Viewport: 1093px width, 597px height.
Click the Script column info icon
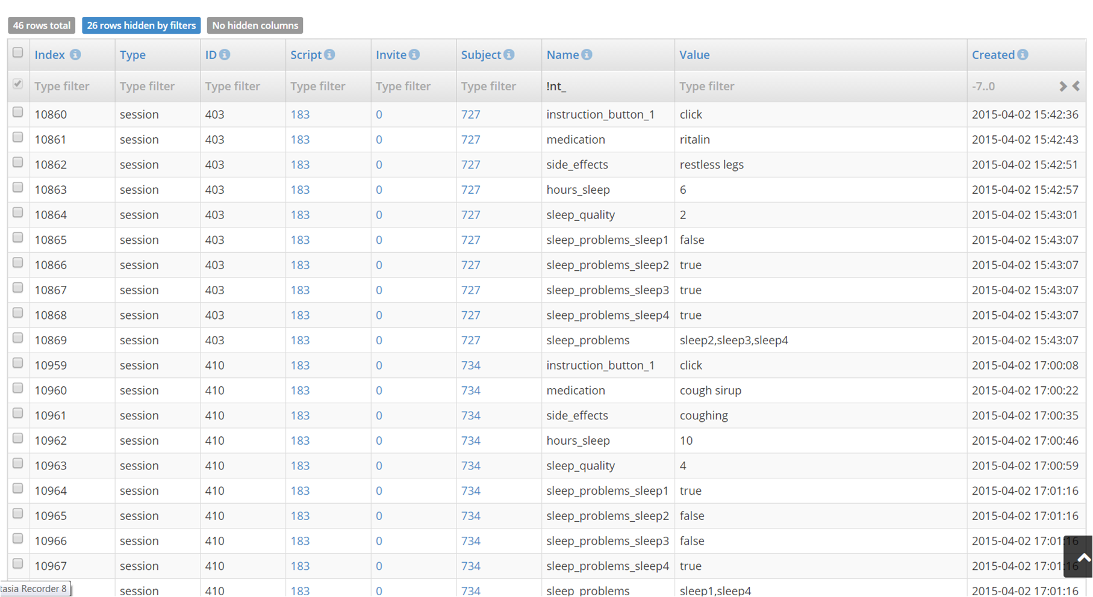point(329,55)
